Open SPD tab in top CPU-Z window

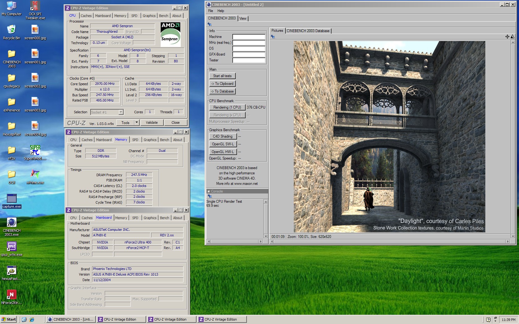coord(134,16)
